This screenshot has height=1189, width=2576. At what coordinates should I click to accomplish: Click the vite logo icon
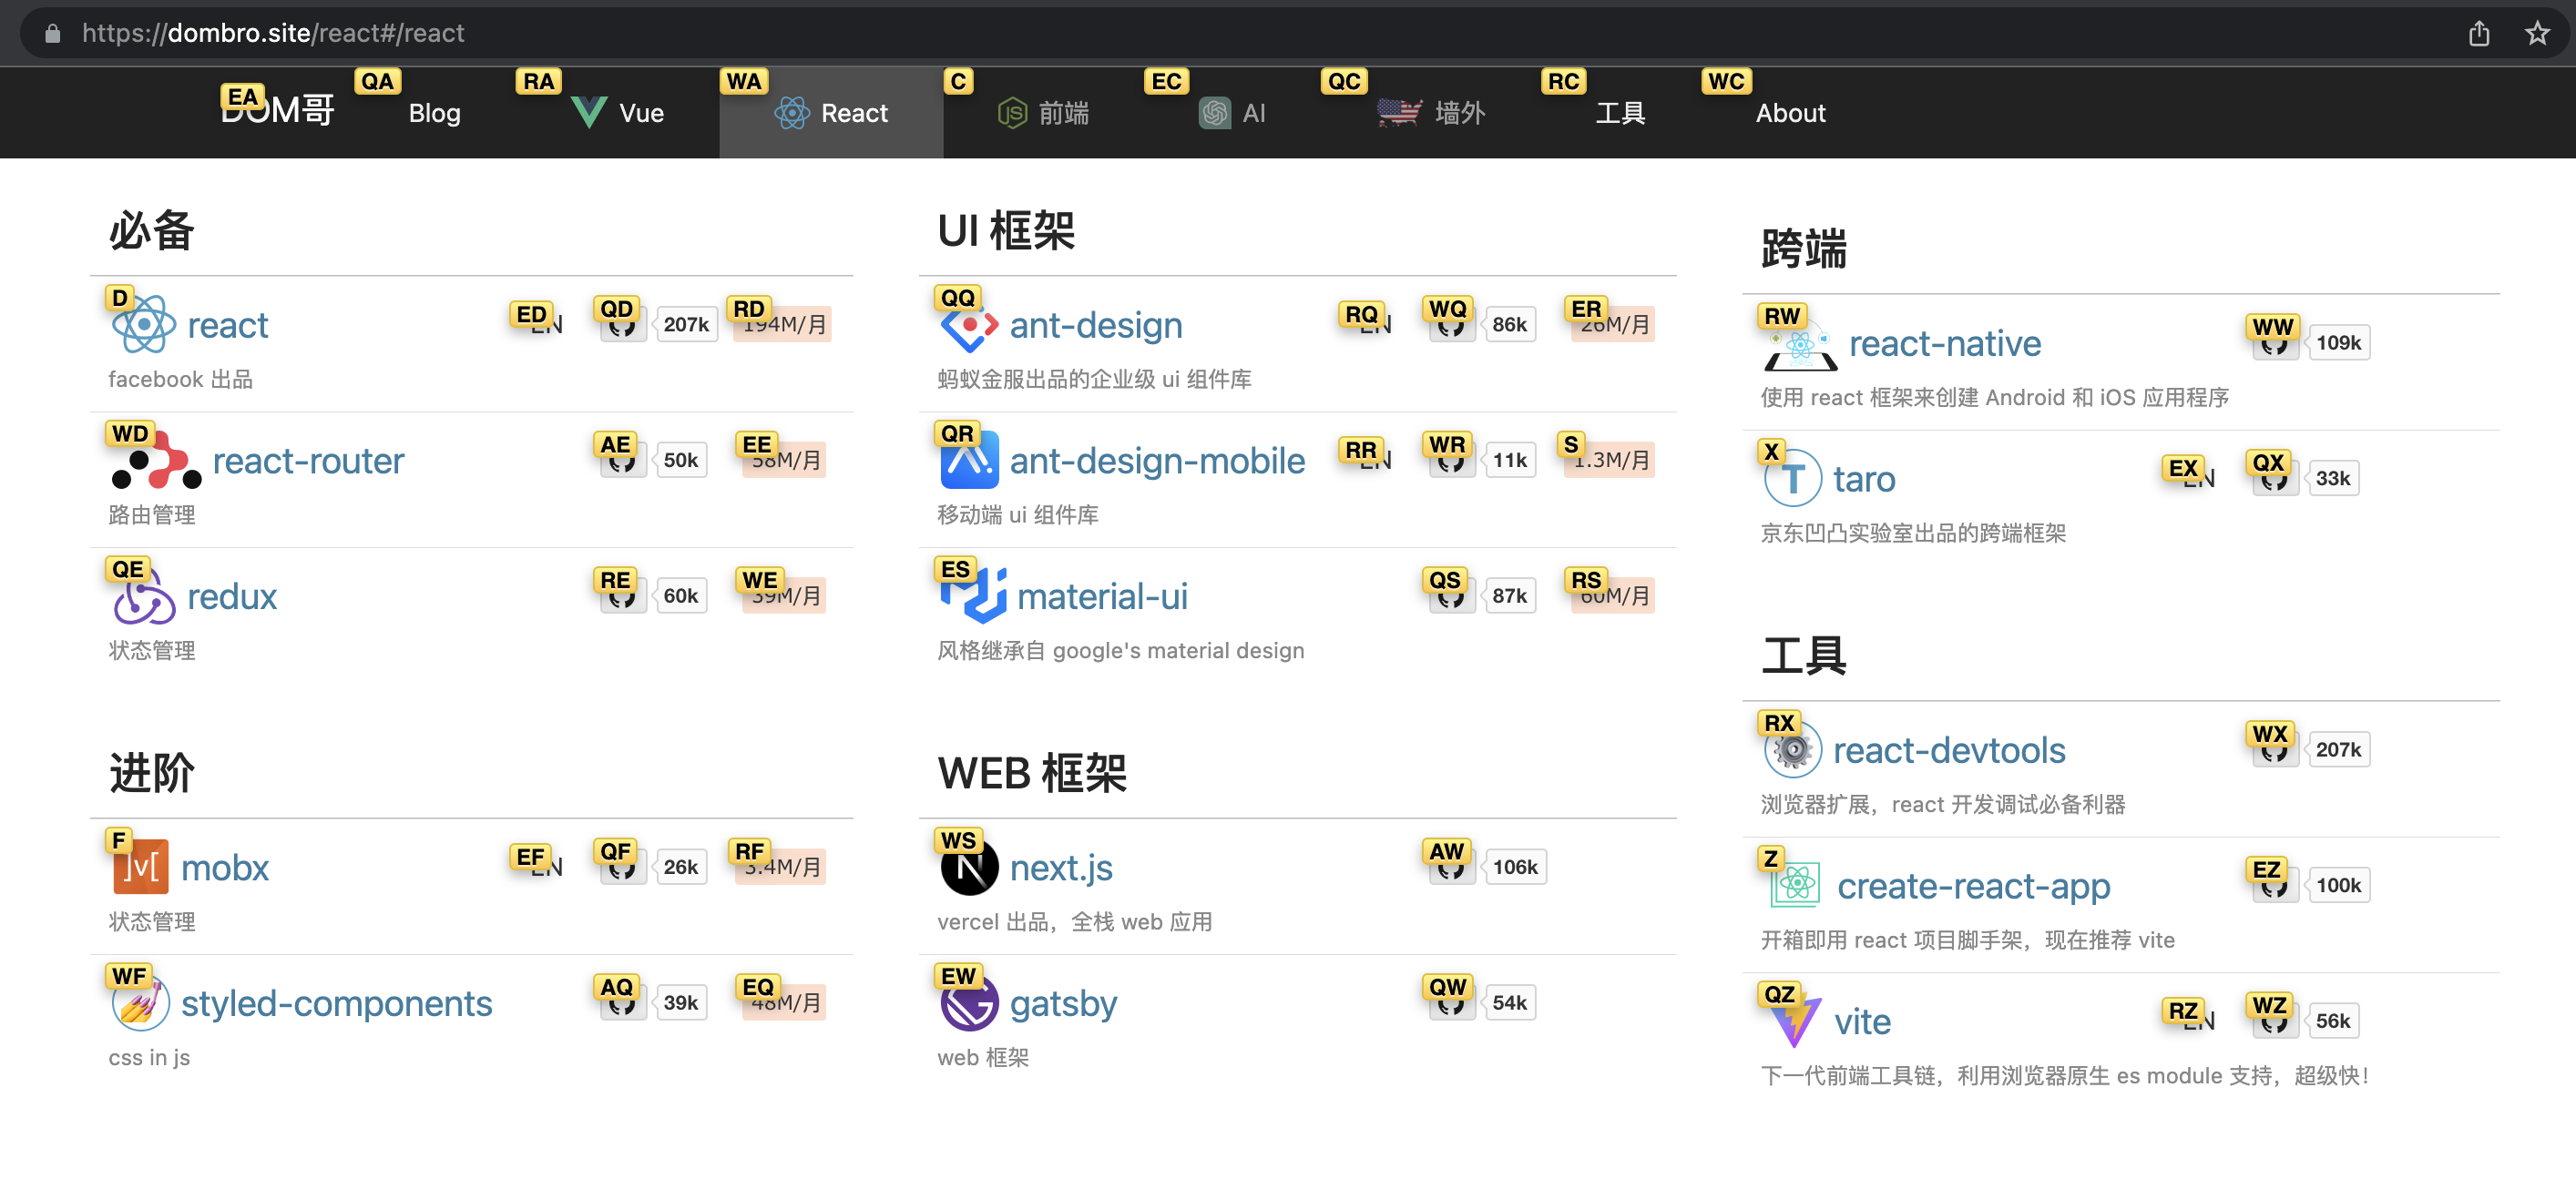(x=1794, y=1021)
